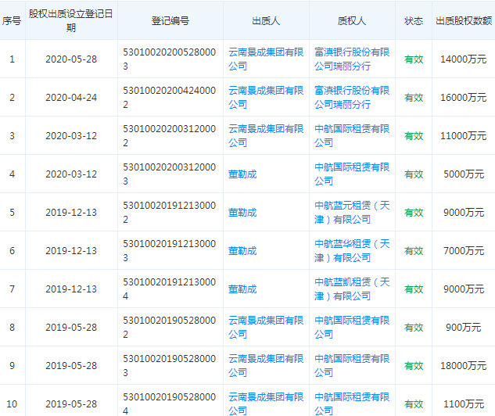This screenshot has height=416, width=495.
Task: Select date 2019-12-13 in row 7
Action: [71, 289]
